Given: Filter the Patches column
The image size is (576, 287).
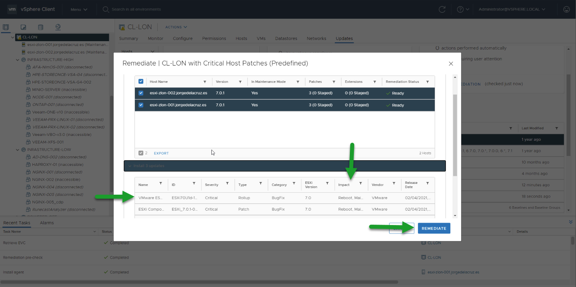Looking at the screenshot, I should [334, 82].
